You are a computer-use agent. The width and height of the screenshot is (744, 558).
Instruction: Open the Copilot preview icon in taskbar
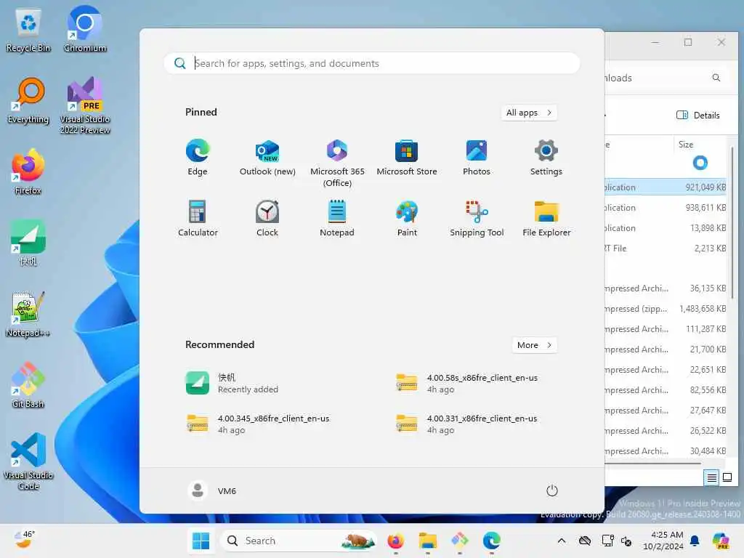(721, 541)
